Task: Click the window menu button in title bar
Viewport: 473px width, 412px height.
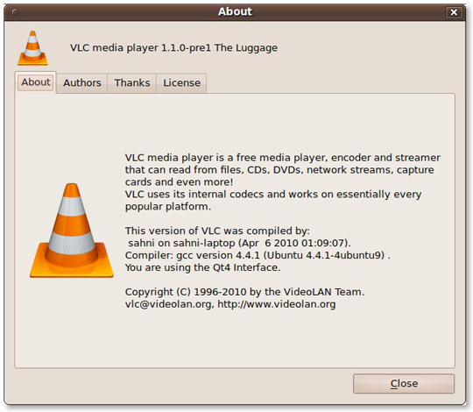Action: (15, 12)
